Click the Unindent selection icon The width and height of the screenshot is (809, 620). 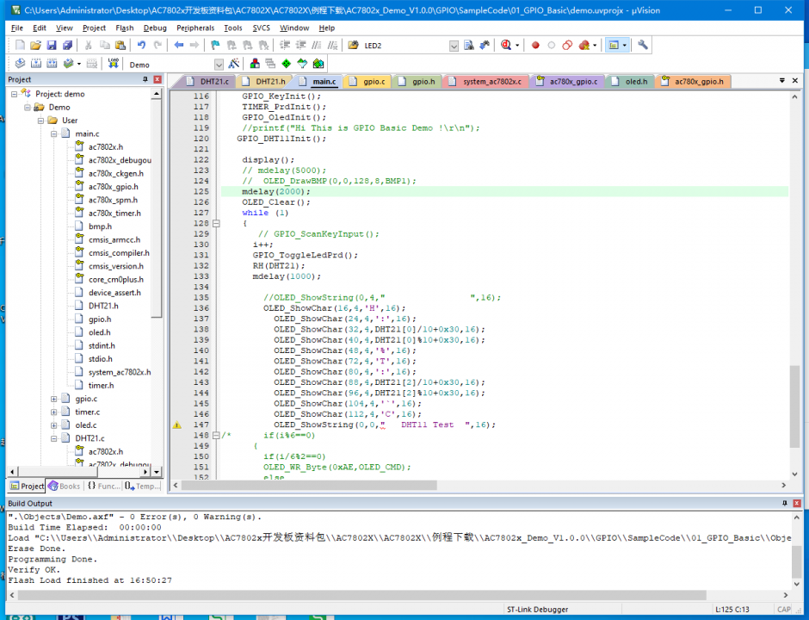tap(301, 46)
